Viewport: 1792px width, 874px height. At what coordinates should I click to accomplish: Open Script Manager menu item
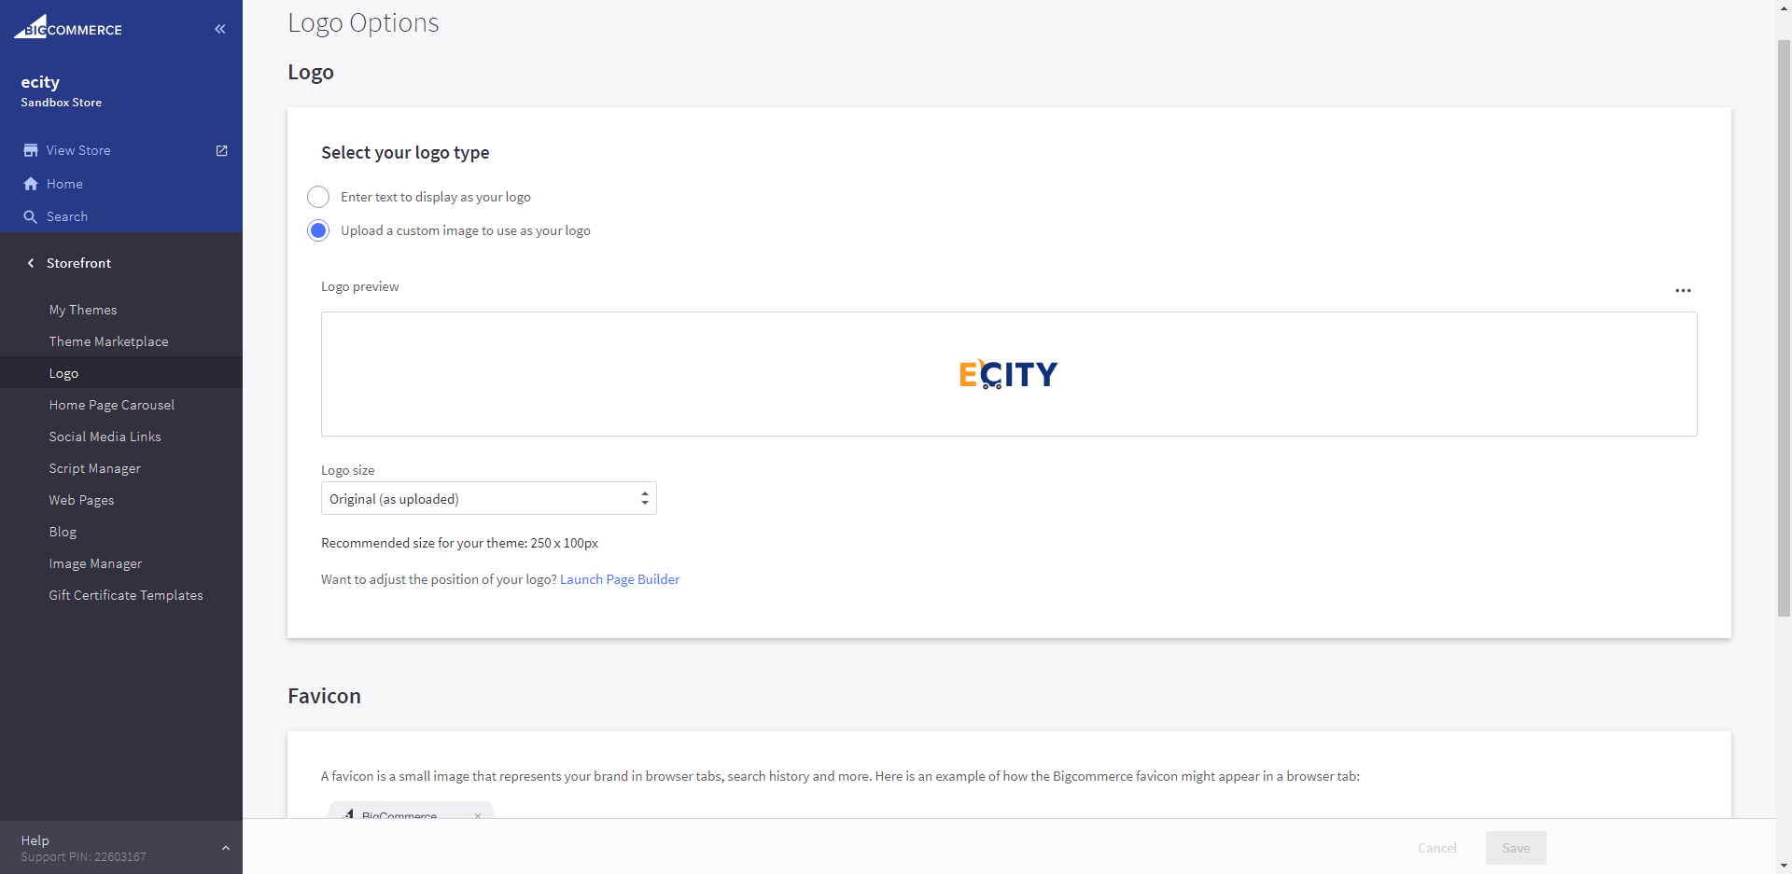coord(94,468)
